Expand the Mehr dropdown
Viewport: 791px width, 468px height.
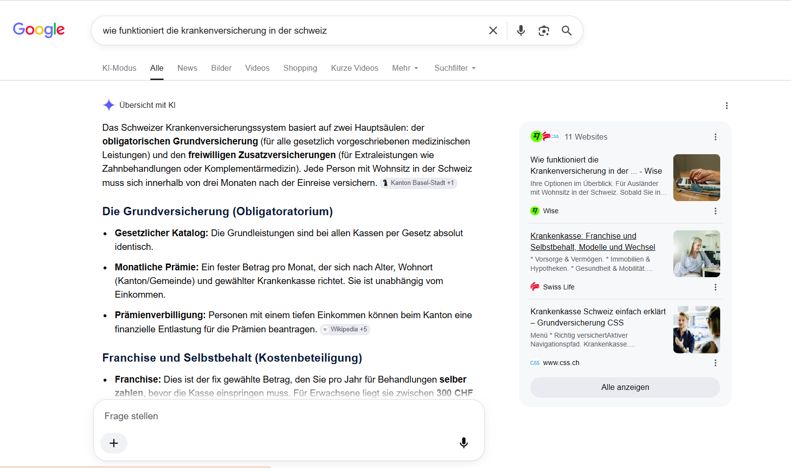pos(405,68)
